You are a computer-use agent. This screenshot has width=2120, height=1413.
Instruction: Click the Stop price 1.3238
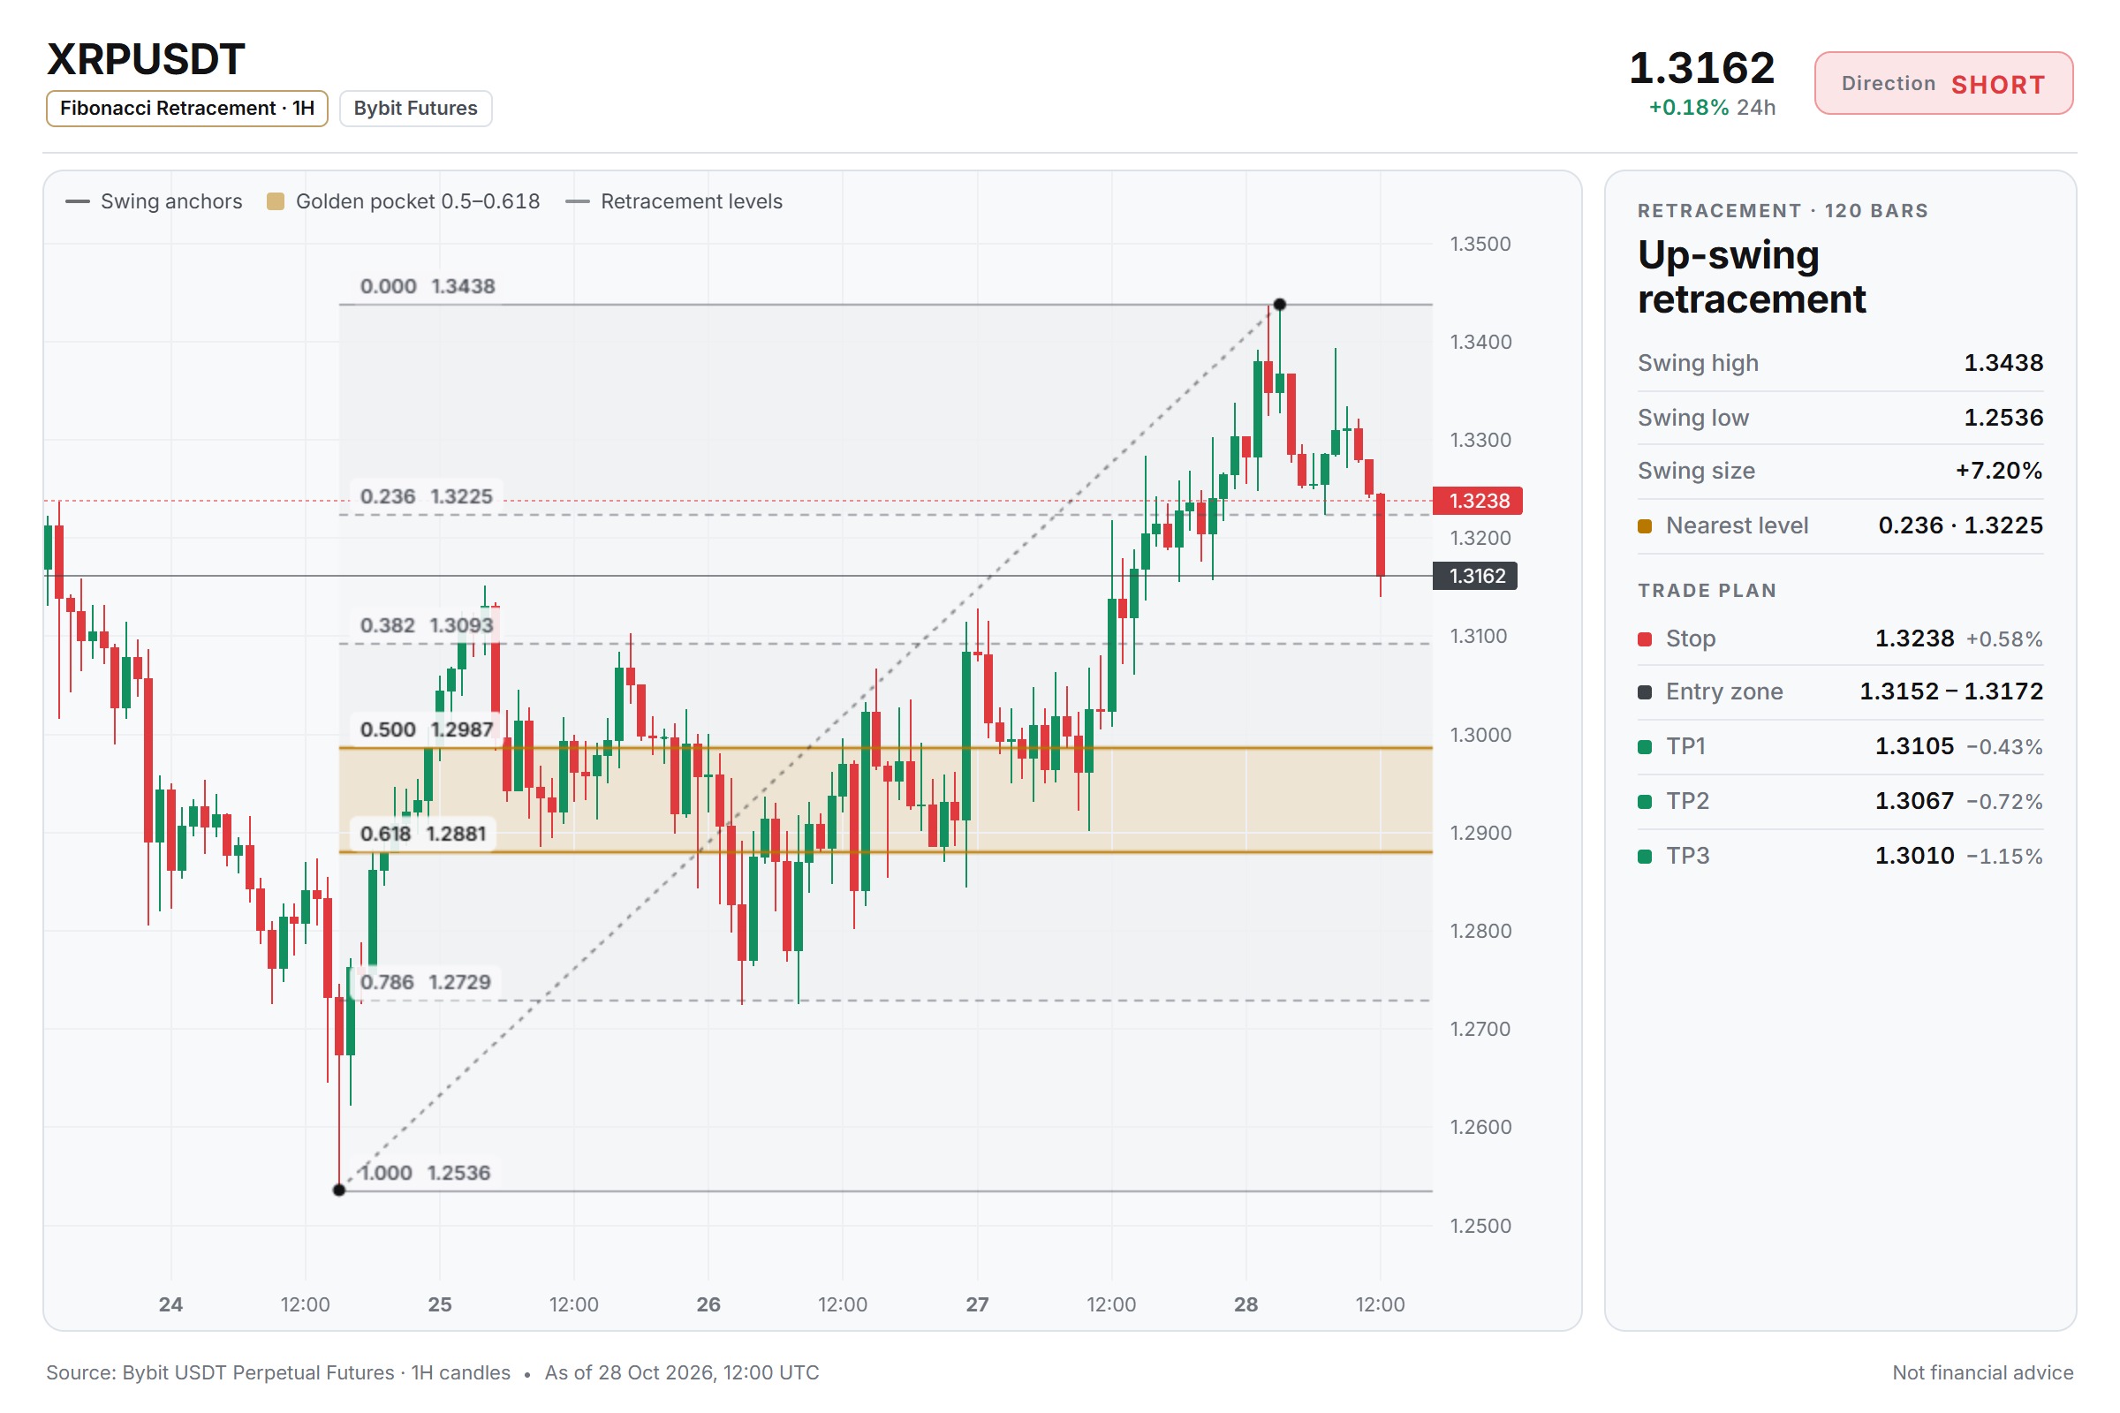1914,638
